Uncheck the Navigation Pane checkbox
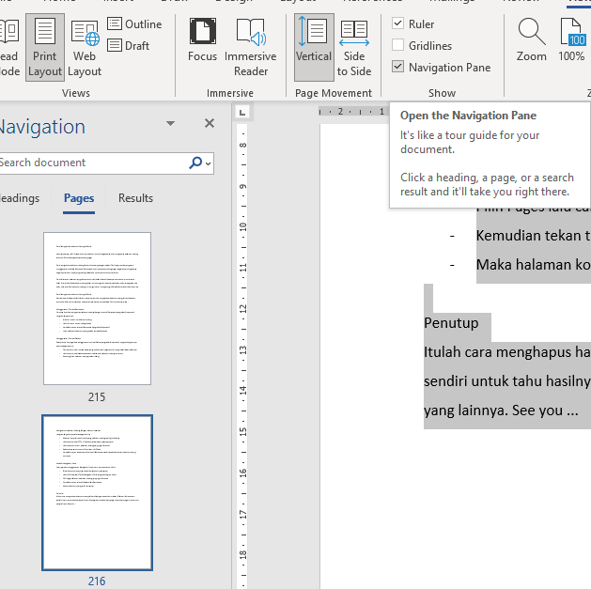The image size is (591, 589). pyautogui.click(x=398, y=67)
